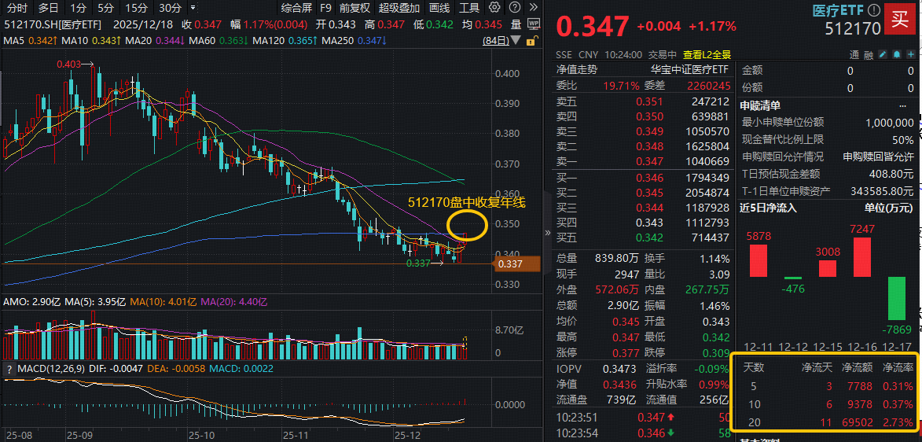Open the 查看L2全景 link
This screenshot has width=922, height=442.
pos(707,55)
